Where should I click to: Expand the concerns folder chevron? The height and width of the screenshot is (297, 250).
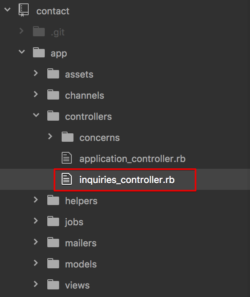(50, 136)
